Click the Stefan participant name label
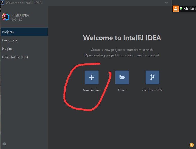Image resolution: width=196 pixels, height=149 pixels. pos(189,9)
